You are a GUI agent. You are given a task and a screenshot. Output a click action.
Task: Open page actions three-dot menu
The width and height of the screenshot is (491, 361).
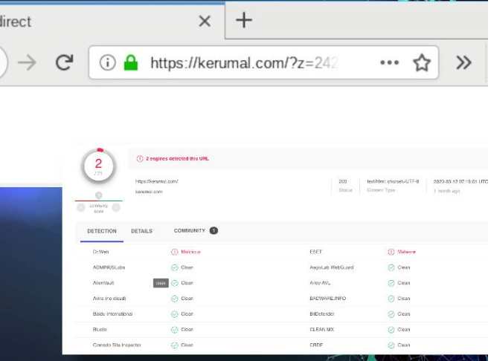pyautogui.click(x=389, y=63)
